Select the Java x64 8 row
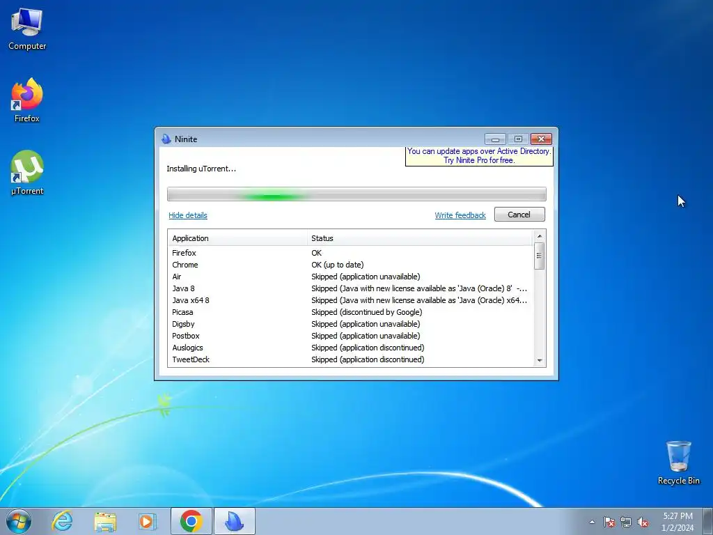Image resolution: width=713 pixels, height=535 pixels. coord(350,300)
